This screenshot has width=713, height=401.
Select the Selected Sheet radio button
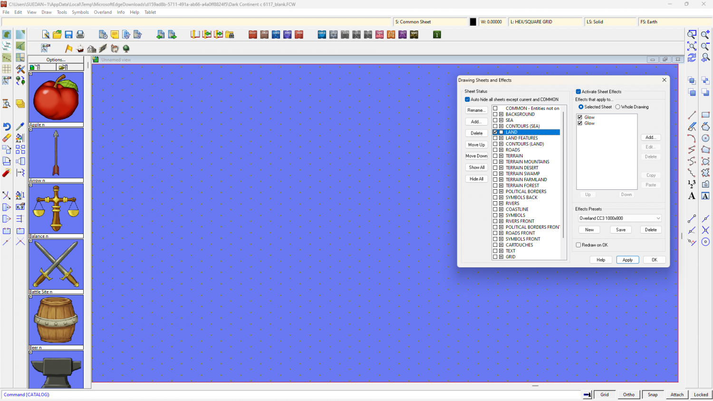pyautogui.click(x=581, y=107)
